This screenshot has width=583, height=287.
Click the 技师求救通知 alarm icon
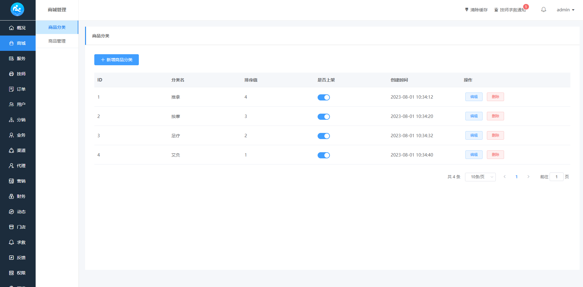496,10
